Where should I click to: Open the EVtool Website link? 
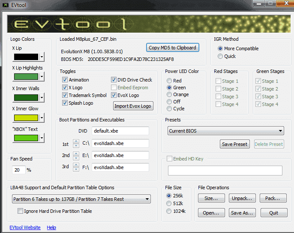[25, 227]
